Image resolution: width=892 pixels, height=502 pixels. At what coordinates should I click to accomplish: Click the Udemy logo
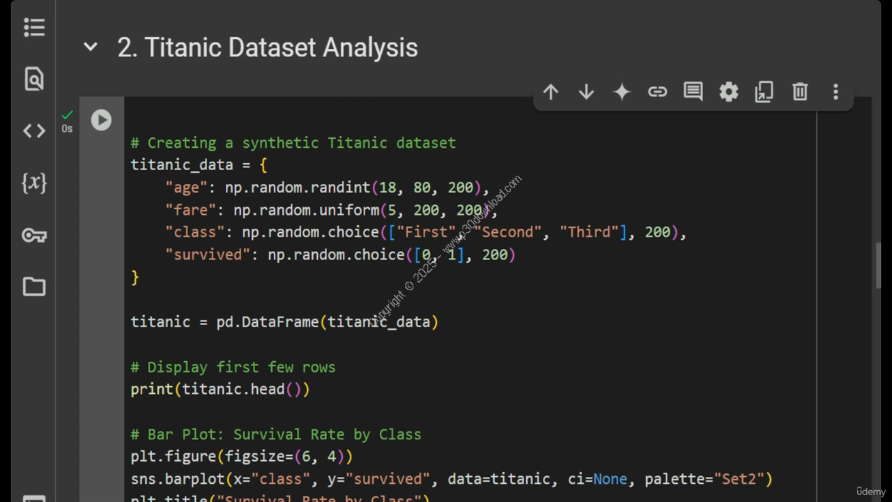871,492
